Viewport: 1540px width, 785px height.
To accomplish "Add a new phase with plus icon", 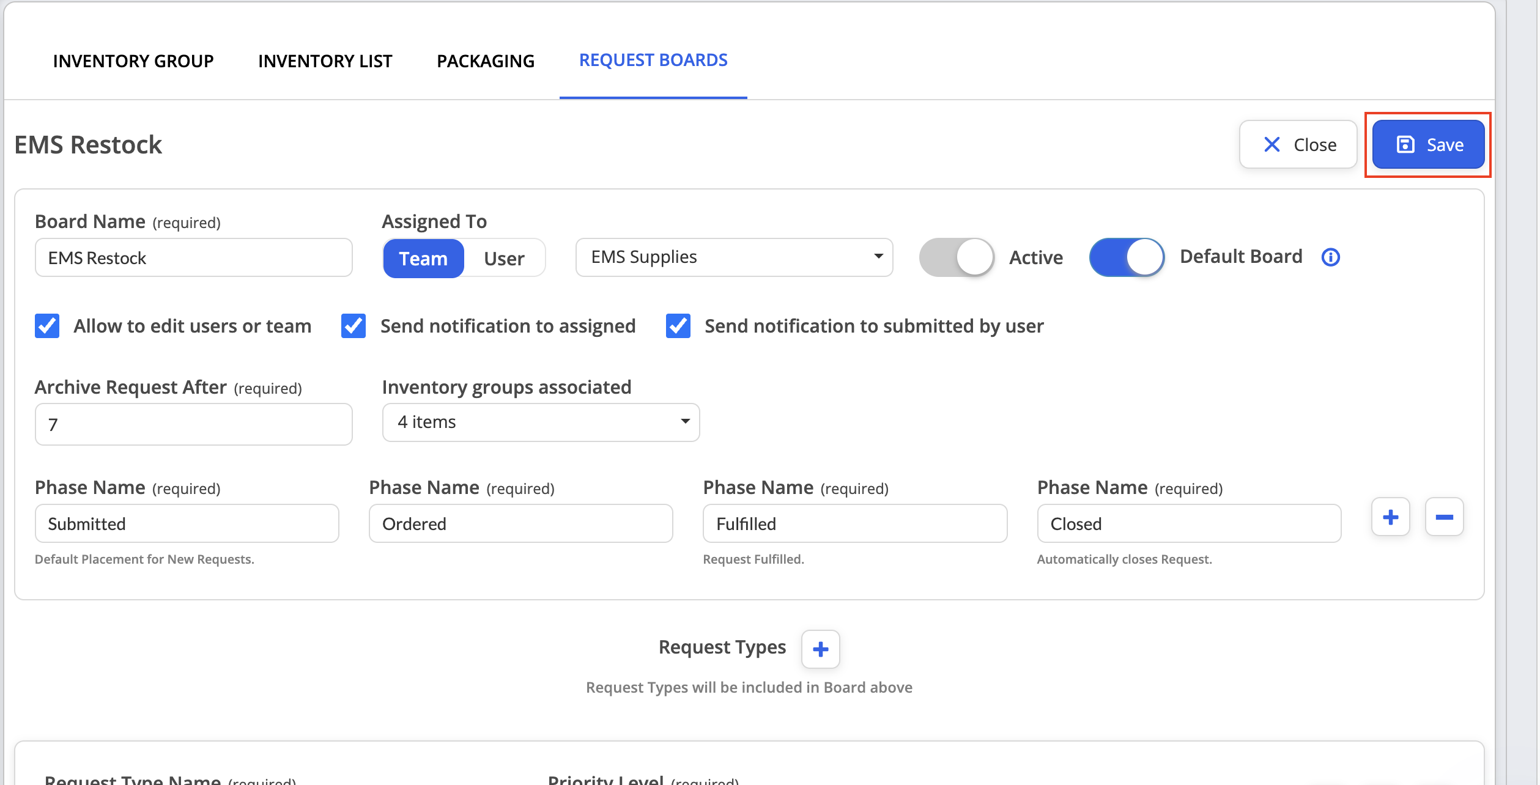I will point(1390,517).
